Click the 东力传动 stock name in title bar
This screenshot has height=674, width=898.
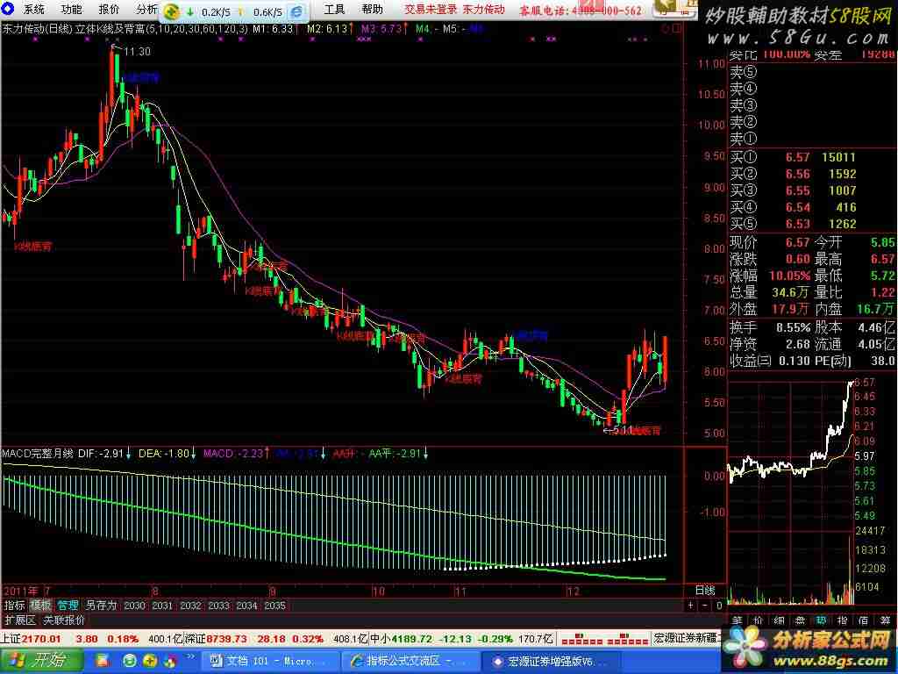483,9
